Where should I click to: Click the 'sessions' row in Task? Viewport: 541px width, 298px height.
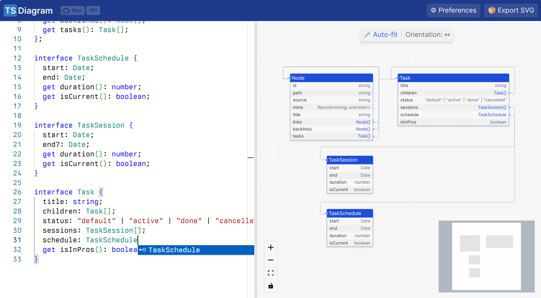[x=453, y=107]
